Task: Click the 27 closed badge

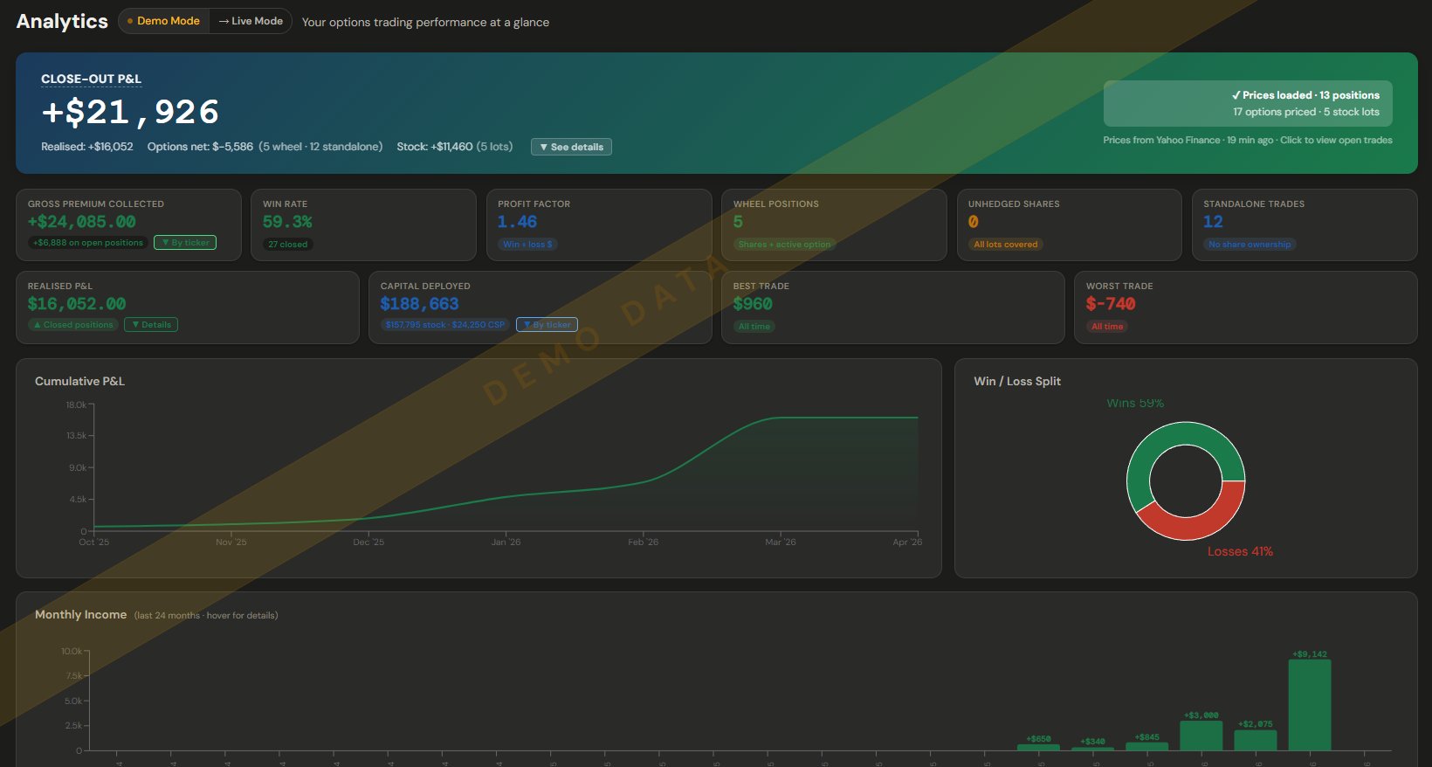Action: (288, 245)
